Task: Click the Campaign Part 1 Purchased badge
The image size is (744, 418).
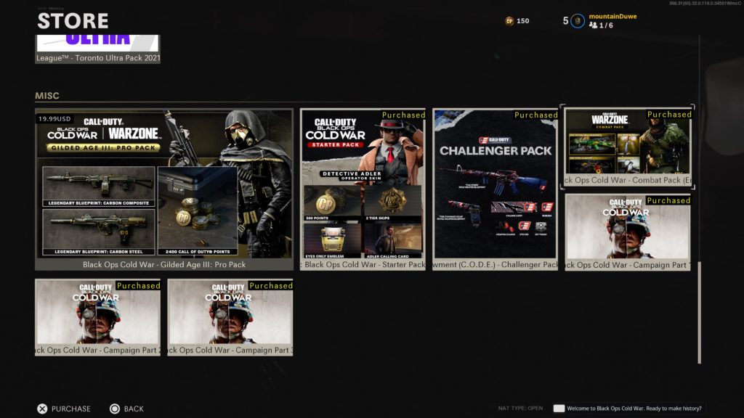Action: 668,200
